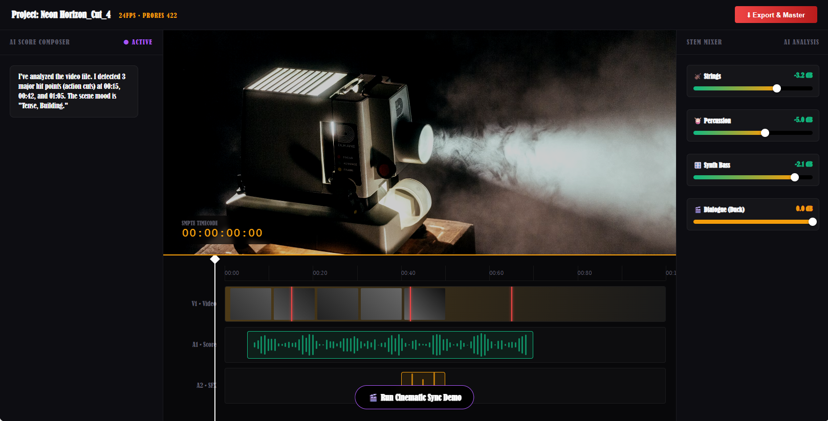This screenshot has height=421, width=828.
Task: Click the Dialogue (Duck) slider handle
Action: [x=813, y=222]
